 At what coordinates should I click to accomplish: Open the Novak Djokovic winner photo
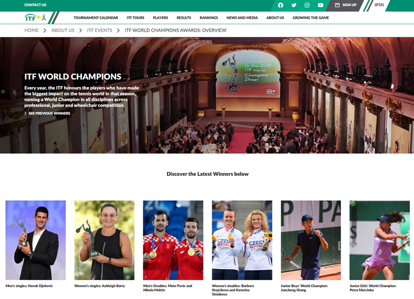(x=36, y=240)
